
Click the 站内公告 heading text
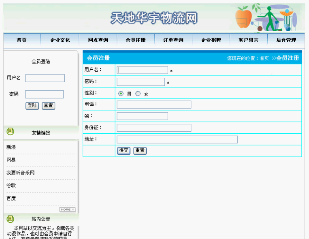click(41, 219)
